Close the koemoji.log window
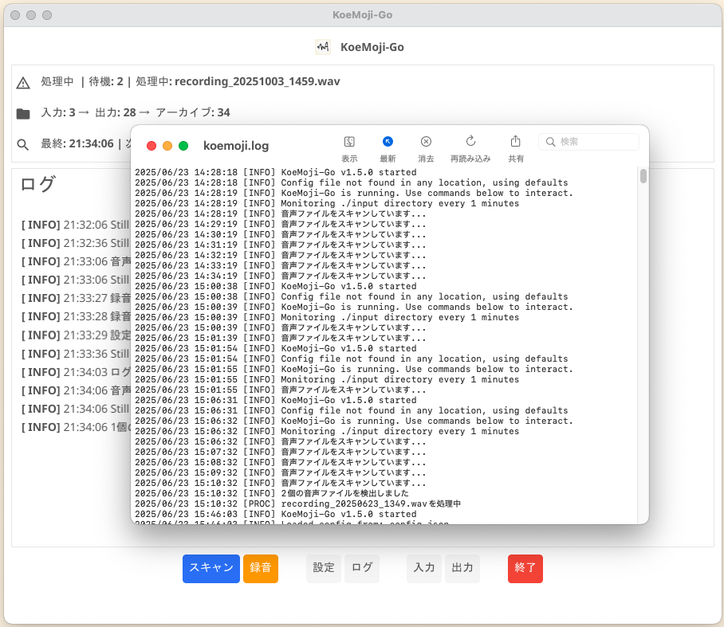 coord(151,146)
